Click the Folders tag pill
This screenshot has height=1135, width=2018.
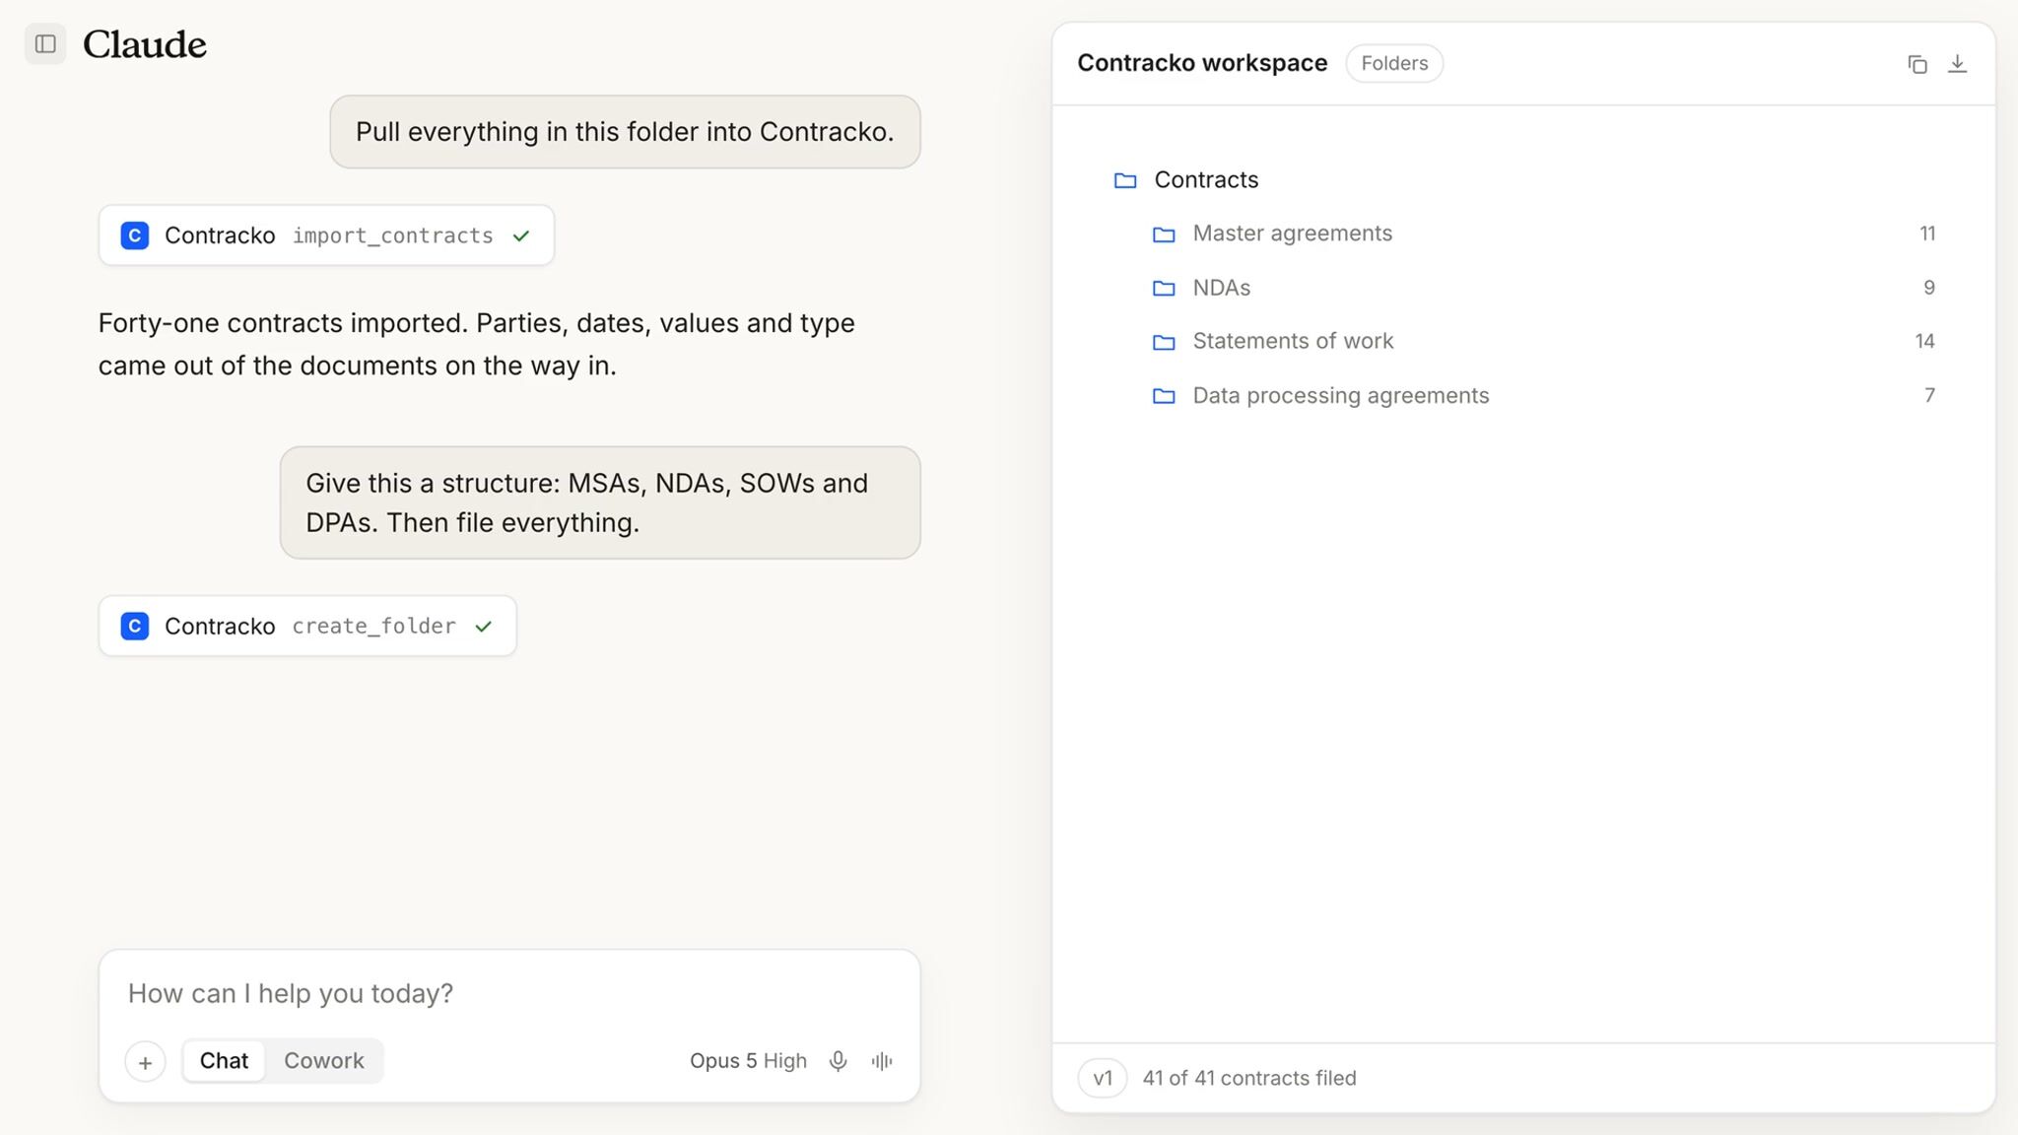pos(1394,63)
